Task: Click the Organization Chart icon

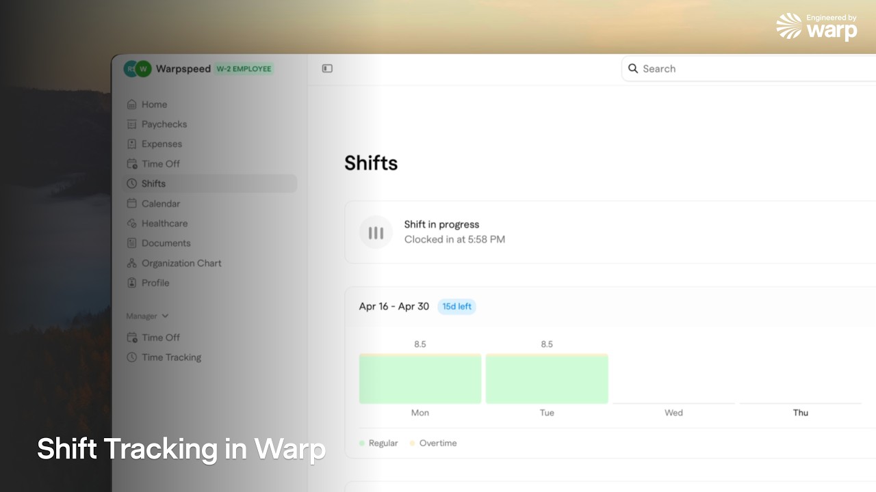Action: pyautogui.click(x=132, y=263)
